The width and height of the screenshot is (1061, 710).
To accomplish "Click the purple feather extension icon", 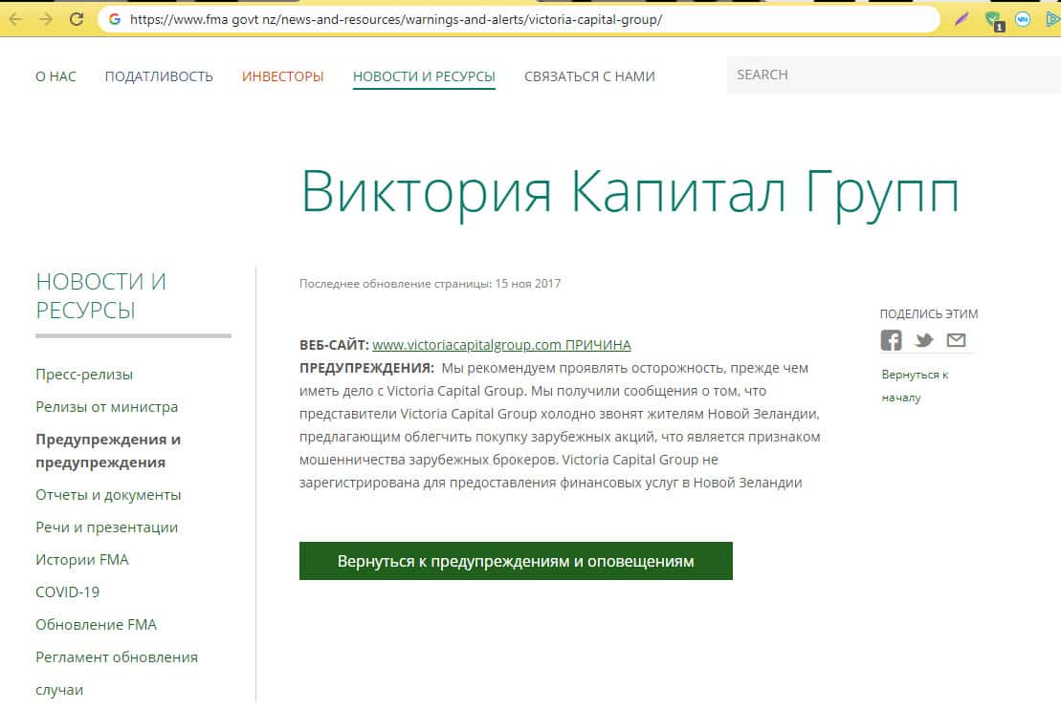I will click(962, 19).
